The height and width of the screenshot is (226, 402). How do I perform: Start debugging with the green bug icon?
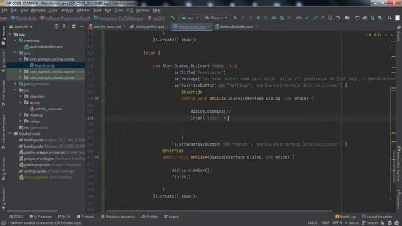pyautogui.click(x=258, y=18)
